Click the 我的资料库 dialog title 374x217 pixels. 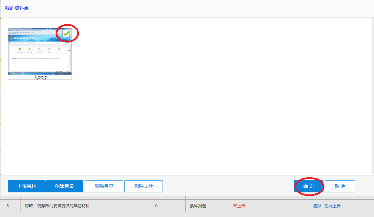(17, 8)
